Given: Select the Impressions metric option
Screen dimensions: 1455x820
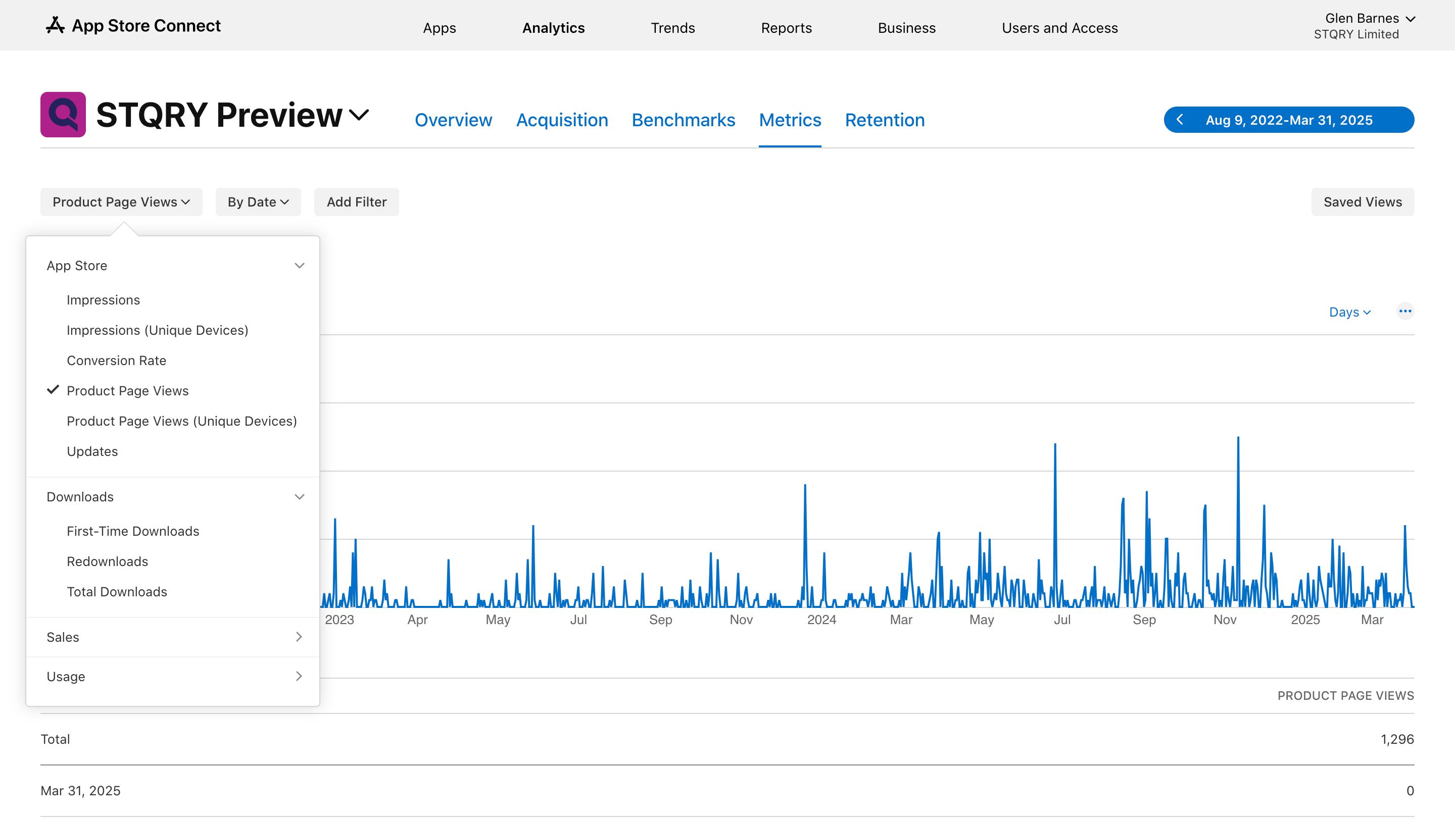Looking at the screenshot, I should pyautogui.click(x=104, y=299).
